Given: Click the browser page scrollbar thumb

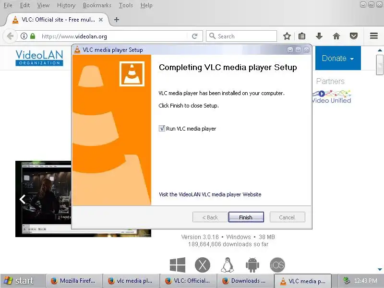Looking at the screenshot, I should coord(380,65).
